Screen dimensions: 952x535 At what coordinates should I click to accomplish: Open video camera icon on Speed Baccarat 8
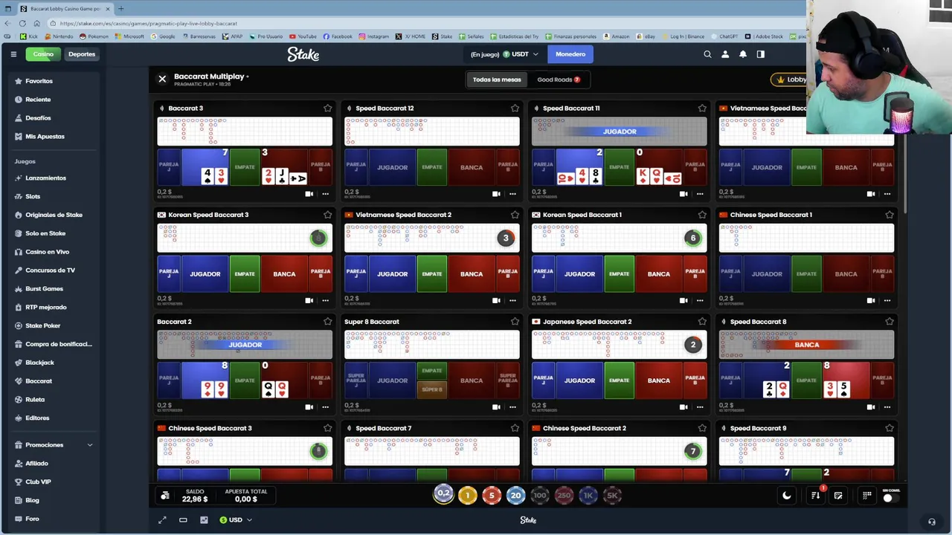pos(871,407)
